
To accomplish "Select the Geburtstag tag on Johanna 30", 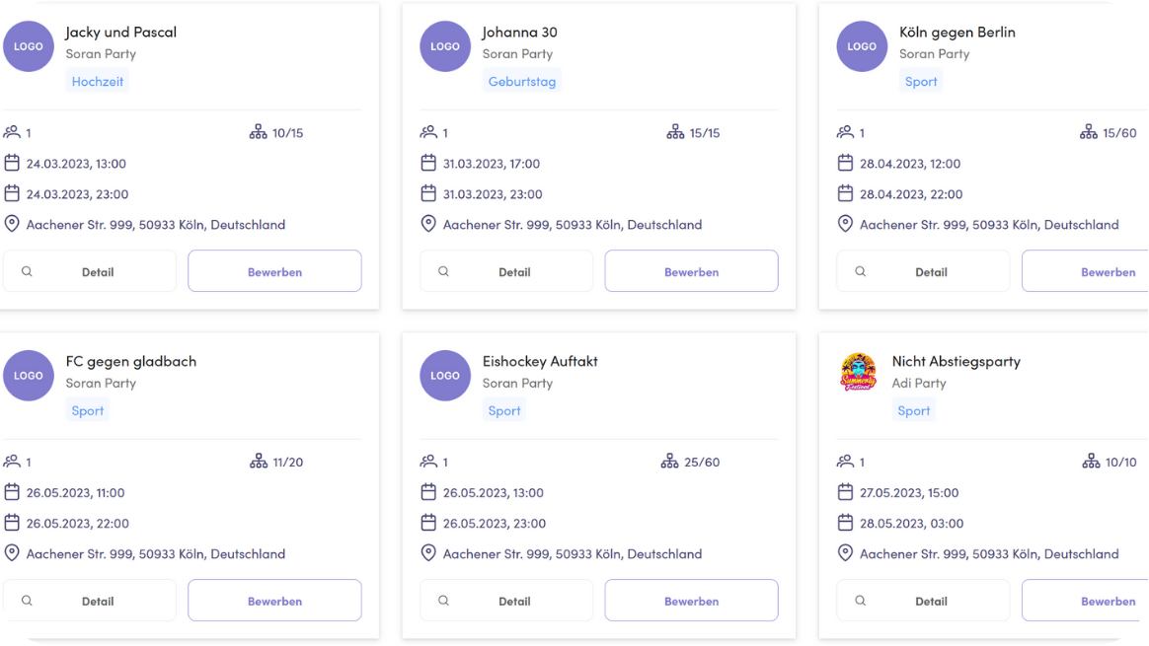I will [x=522, y=82].
